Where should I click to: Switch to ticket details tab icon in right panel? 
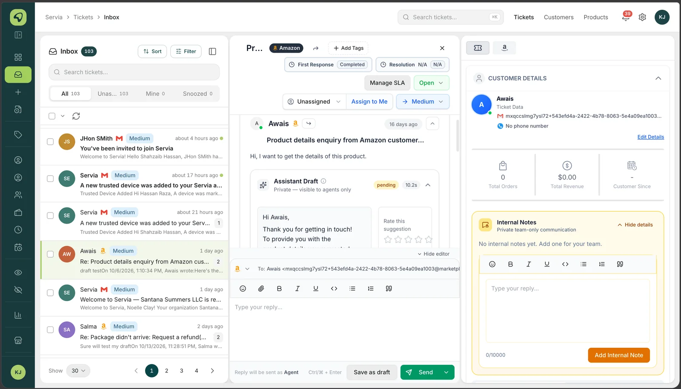478,48
